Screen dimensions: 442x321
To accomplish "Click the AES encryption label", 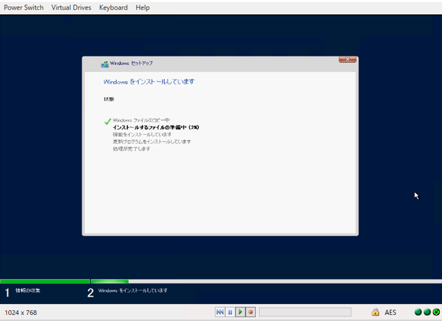I will [390, 312].
